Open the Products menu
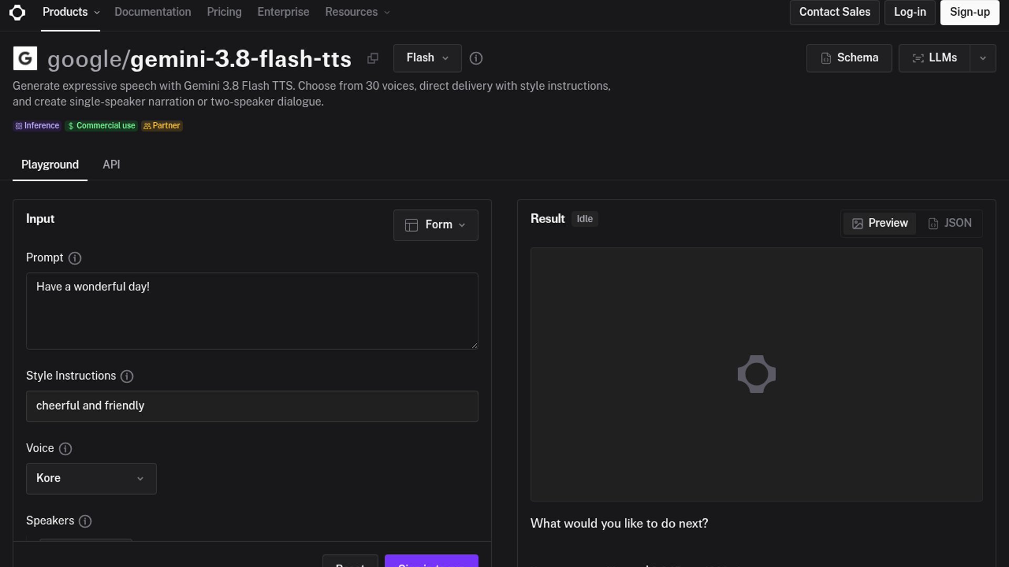 [x=70, y=12]
